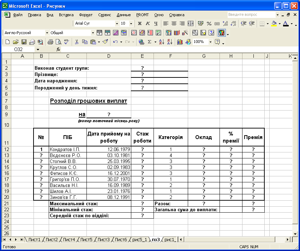Expand the fill color dropdown arrow
Screen dimensions: 300x251
click(x=280, y=24)
